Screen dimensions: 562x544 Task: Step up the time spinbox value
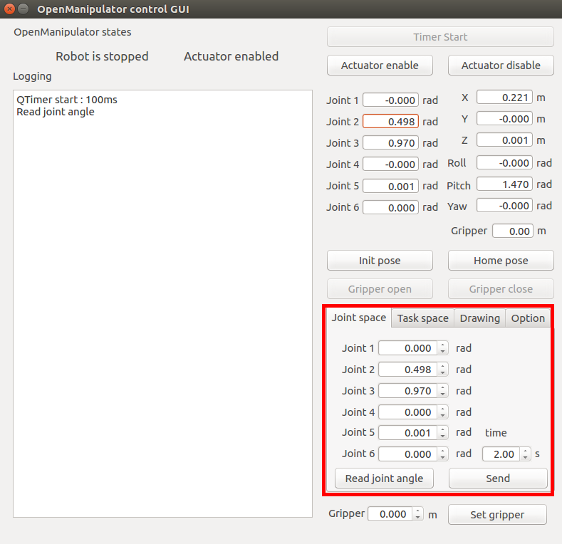[x=526, y=451]
